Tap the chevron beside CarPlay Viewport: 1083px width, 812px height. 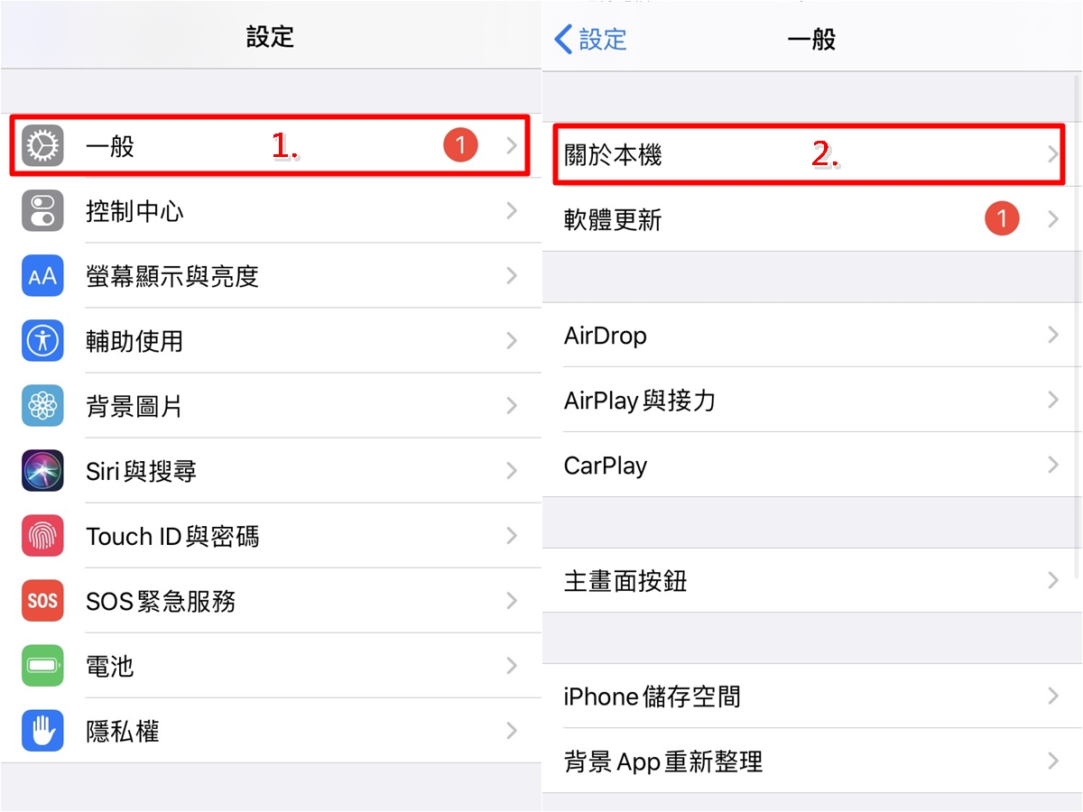1052,466
